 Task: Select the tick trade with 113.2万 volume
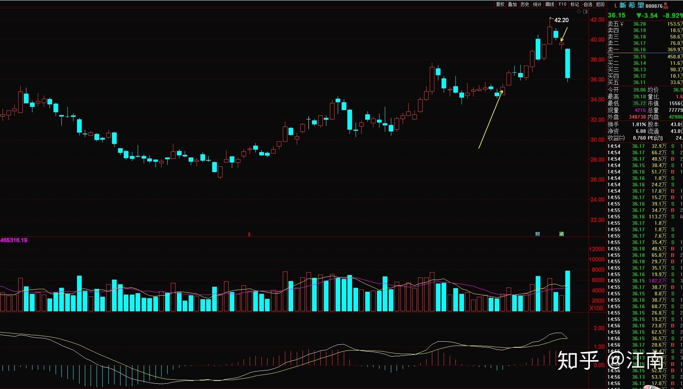645,217
